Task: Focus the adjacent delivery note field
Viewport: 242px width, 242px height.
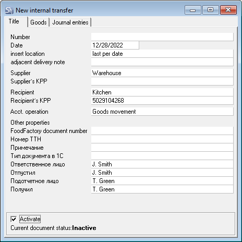Action: point(162,62)
